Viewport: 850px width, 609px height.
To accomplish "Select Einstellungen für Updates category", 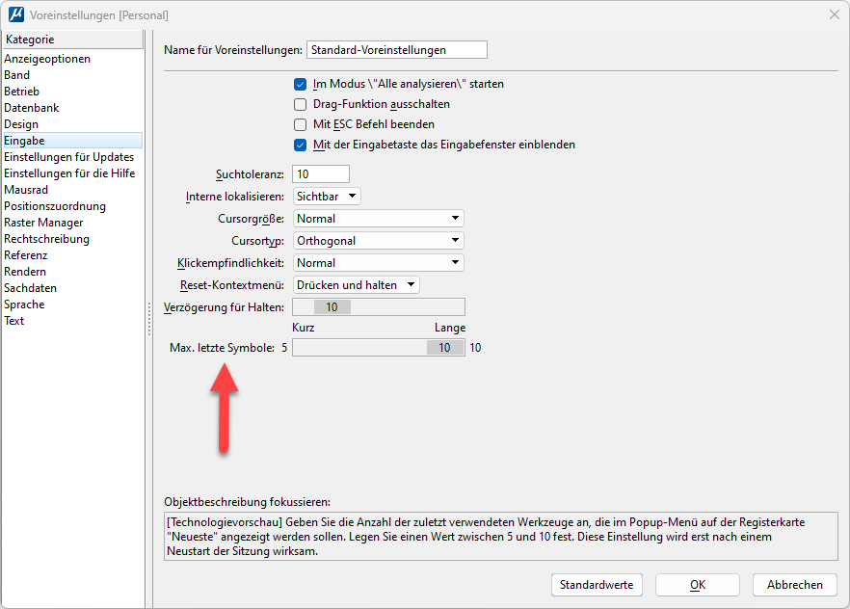I will click(72, 156).
